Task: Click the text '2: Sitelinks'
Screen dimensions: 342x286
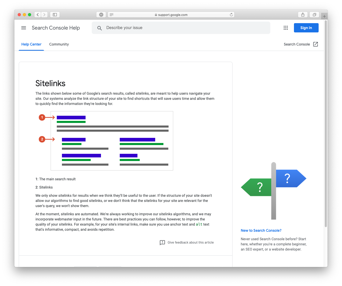Action: coord(44,187)
